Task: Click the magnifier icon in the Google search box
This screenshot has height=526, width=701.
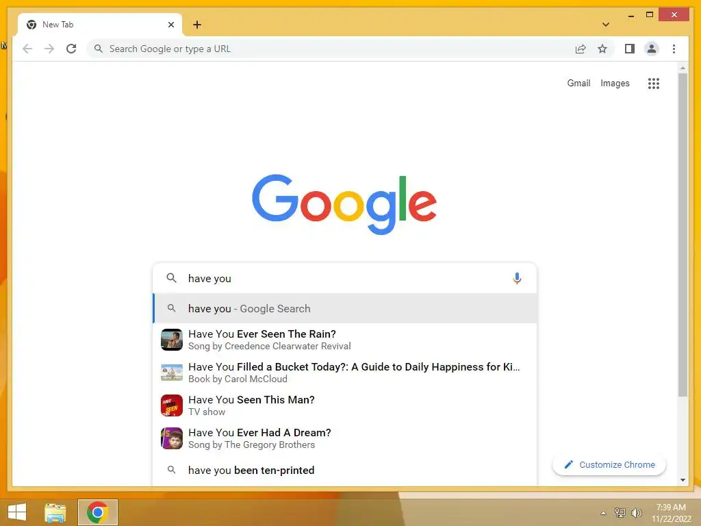Action: pyautogui.click(x=171, y=278)
